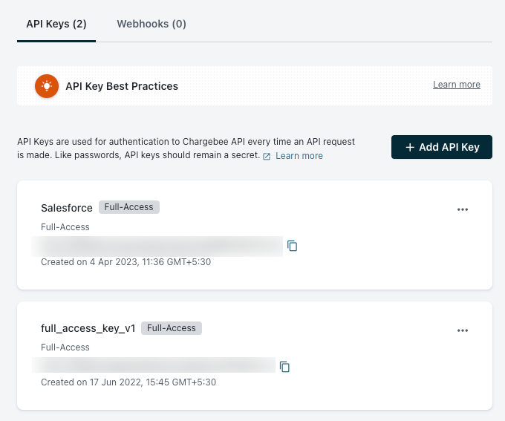The image size is (505, 421).
Task: Click the full_access_key_v1 Full-Access badge
Action: click(172, 327)
